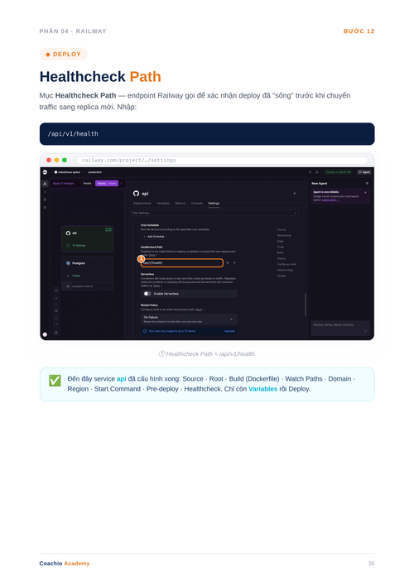This screenshot has height=586, width=414.
Task: Open the industrious-grace project dropdown
Action: 70,172
